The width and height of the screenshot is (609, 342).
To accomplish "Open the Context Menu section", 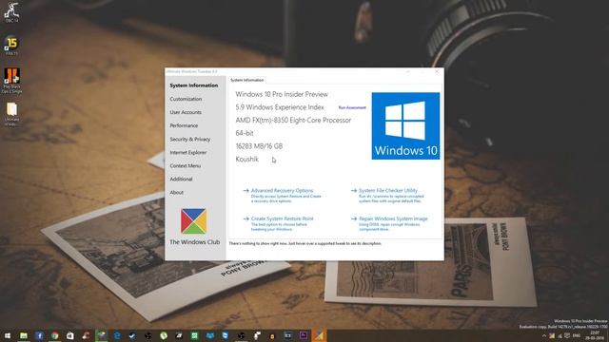I will pos(186,165).
